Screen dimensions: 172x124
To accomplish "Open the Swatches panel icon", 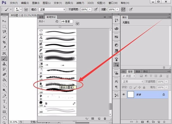I will [x=116, y=37].
